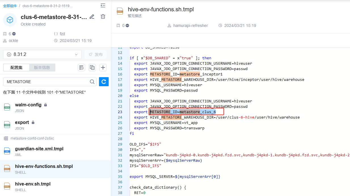Open hive-env.sh.tmpl file
Screen dimensions: 350x196
click(33, 184)
